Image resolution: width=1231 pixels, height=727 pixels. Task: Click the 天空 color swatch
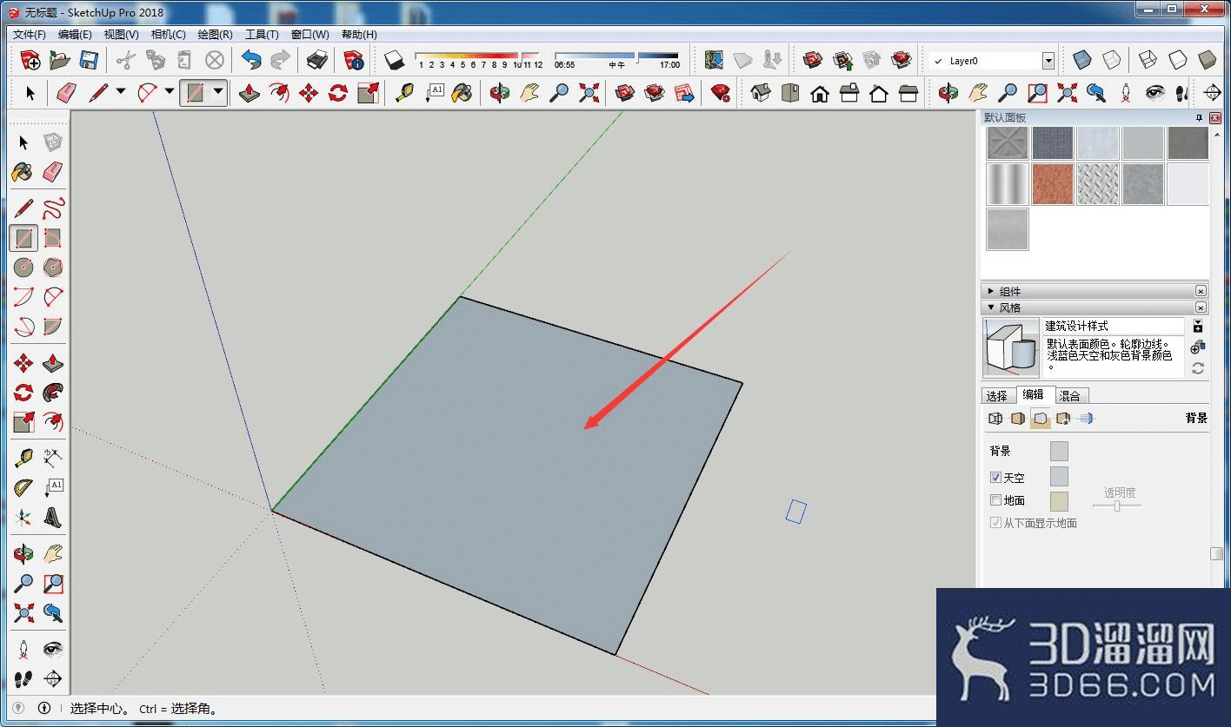[x=1059, y=476]
